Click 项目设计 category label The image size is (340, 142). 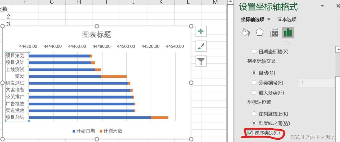pyautogui.click(x=15, y=62)
